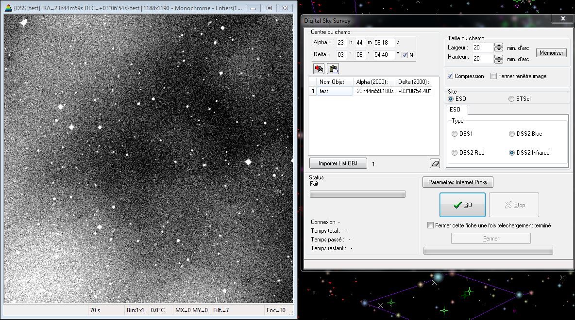Maximize the DSS image window
This screenshot has width=575, height=320.
pos(270,8)
